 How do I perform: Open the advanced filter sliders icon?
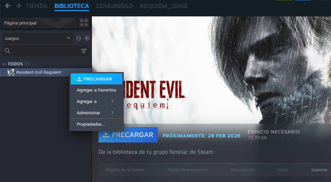[84, 51]
